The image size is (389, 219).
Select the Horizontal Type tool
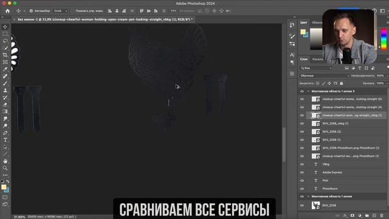pyautogui.click(x=5, y=140)
